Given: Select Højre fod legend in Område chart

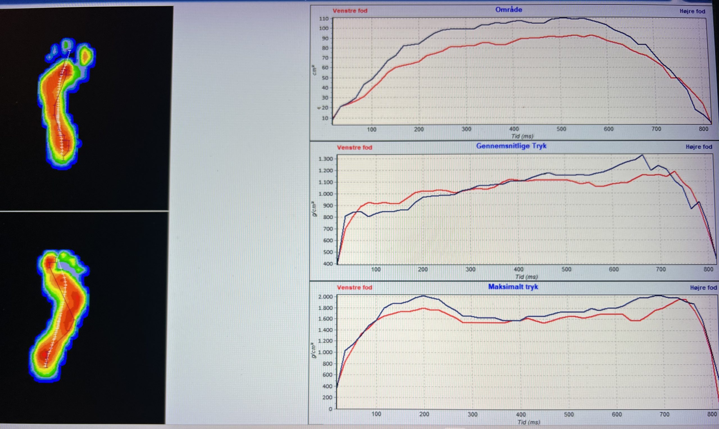Looking at the screenshot, I should [692, 11].
